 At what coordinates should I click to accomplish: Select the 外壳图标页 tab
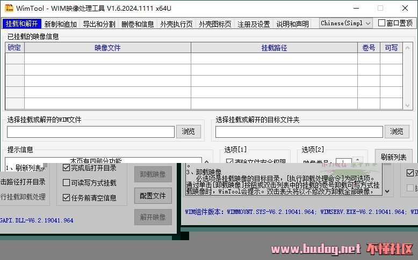point(215,24)
